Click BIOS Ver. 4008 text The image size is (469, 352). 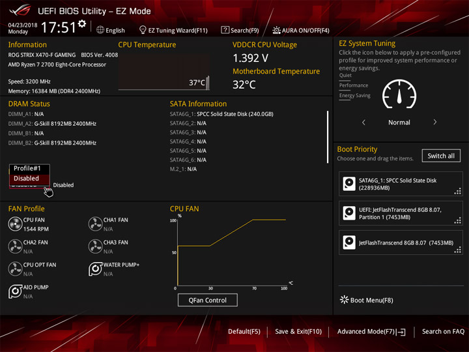pyautogui.click(x=99, y=55)
